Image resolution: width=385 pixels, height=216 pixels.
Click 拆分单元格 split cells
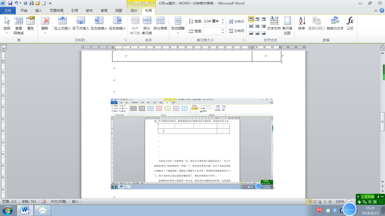click(147, 25)
